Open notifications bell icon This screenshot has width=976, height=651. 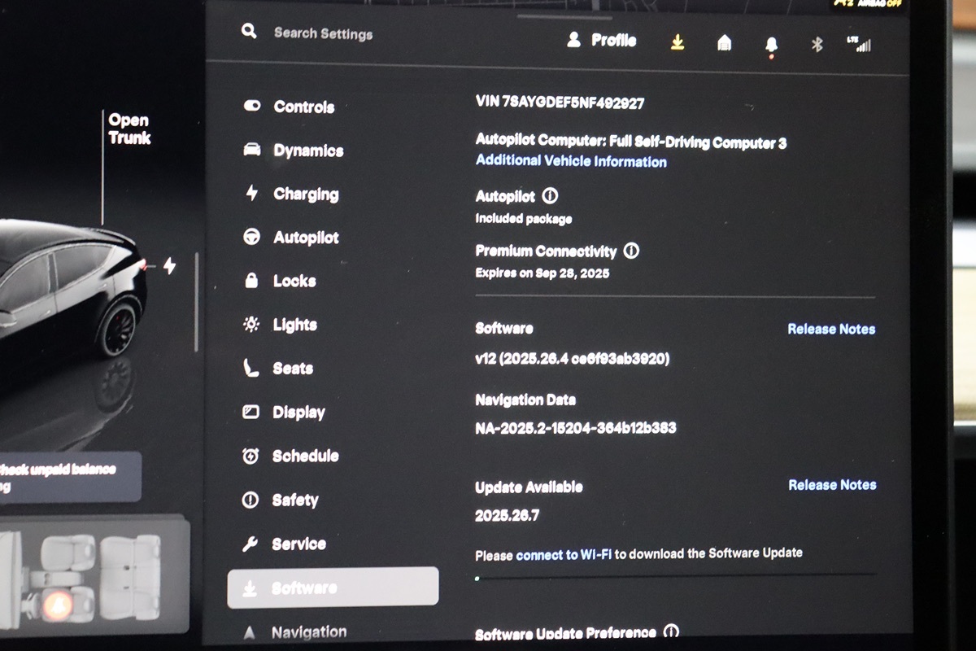[771, 45]
